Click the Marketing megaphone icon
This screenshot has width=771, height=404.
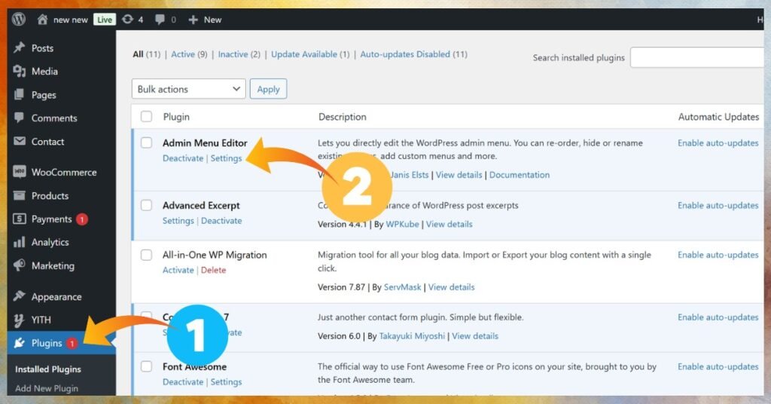(x=19, y=265)
